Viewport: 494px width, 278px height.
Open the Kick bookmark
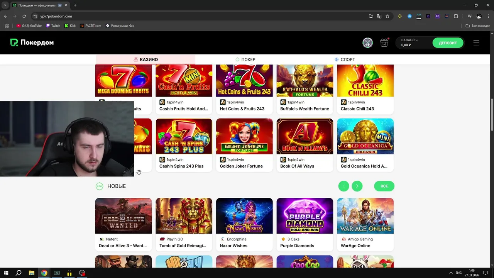click(70, 25)
